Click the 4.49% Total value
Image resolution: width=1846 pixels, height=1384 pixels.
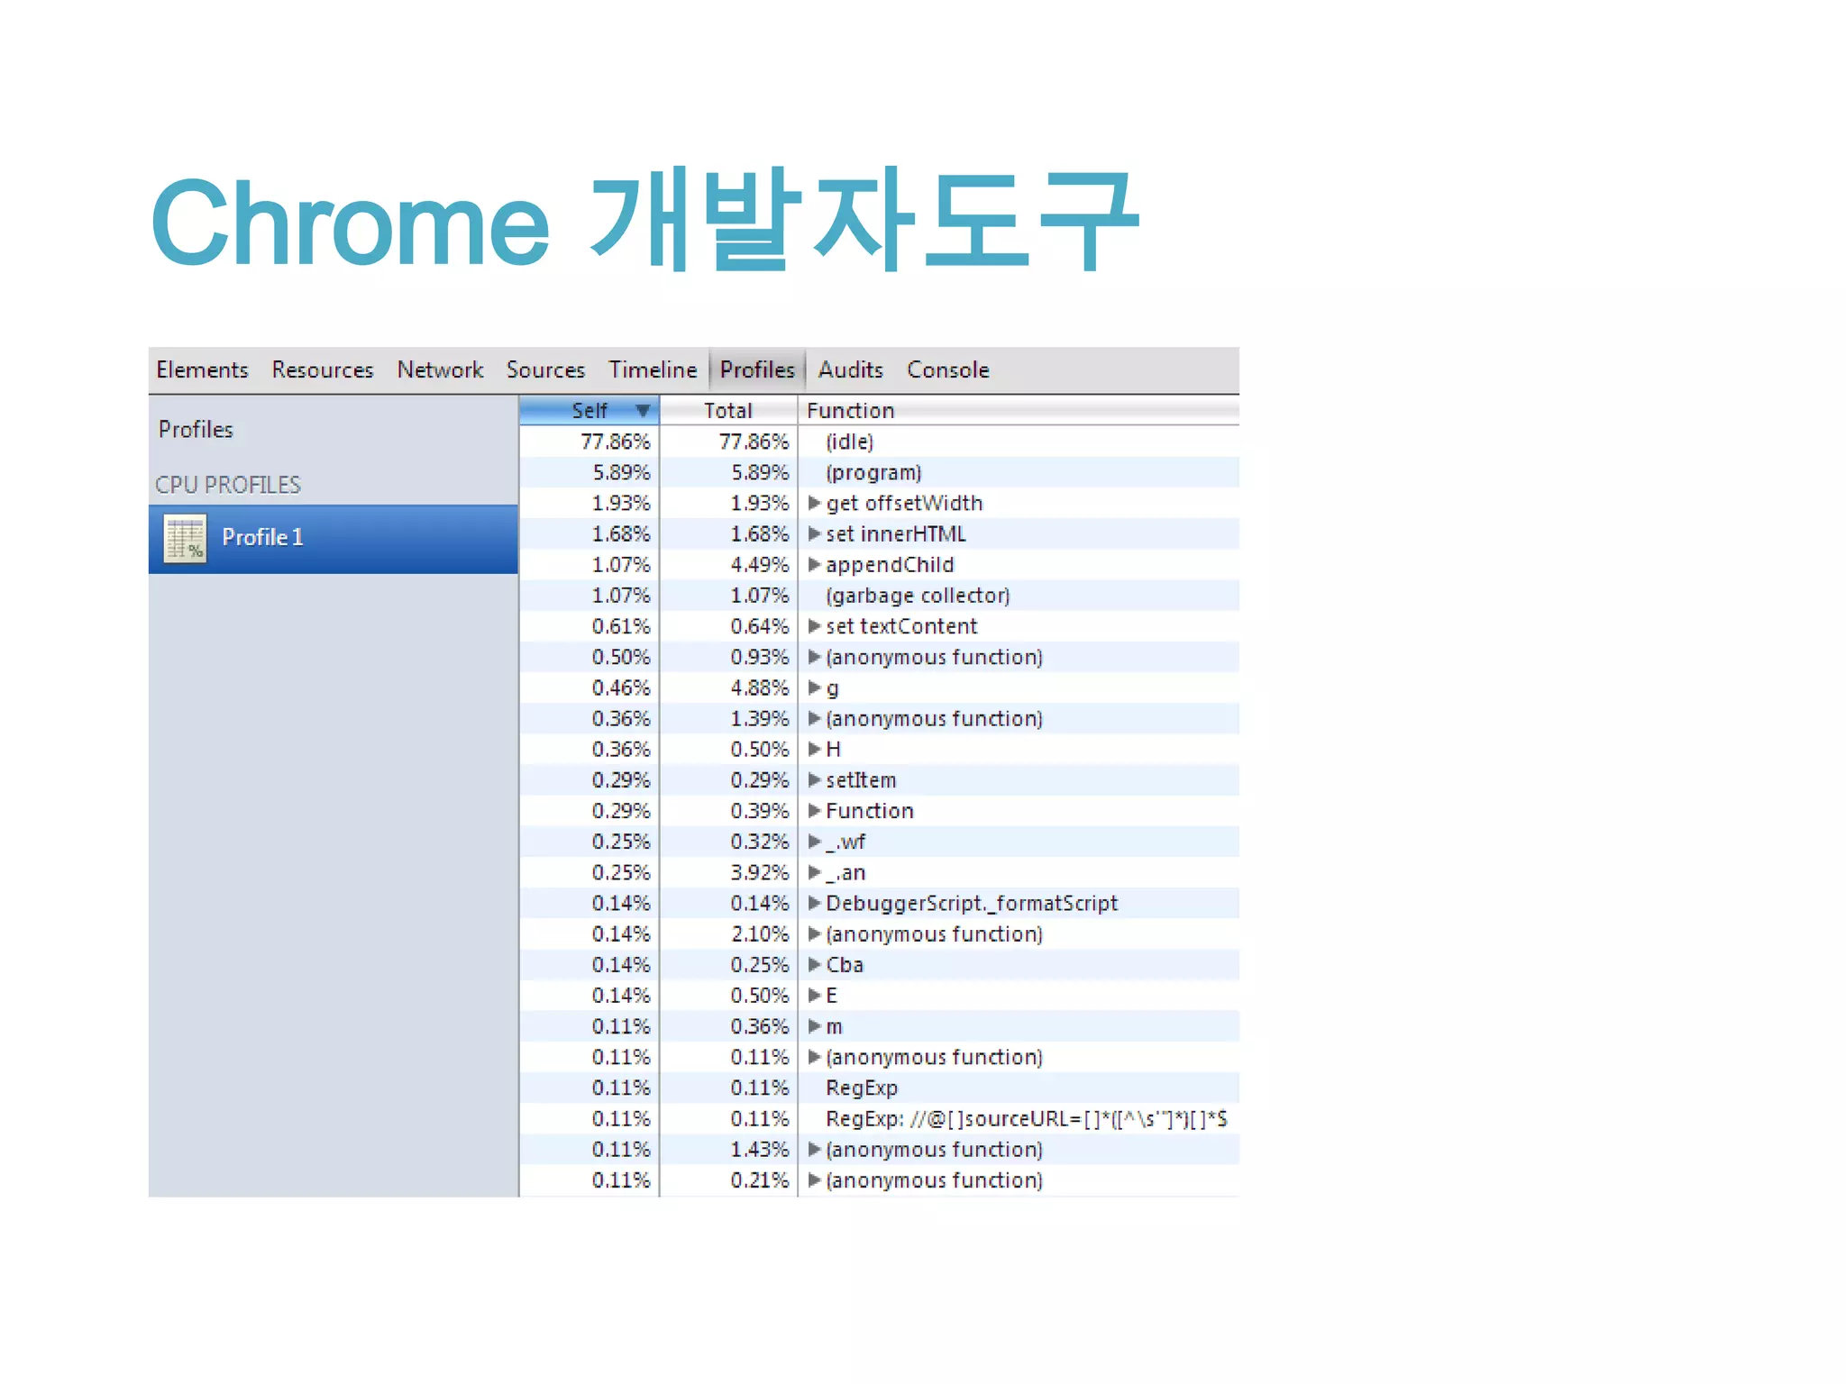(759, 565)
